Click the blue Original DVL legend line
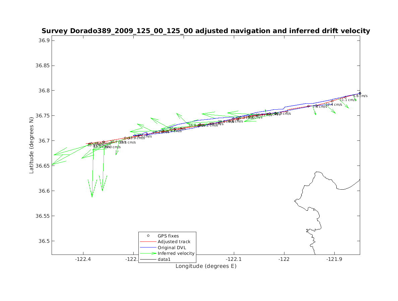The width and height of the screenshot is (398, 301). coord(148,247)
